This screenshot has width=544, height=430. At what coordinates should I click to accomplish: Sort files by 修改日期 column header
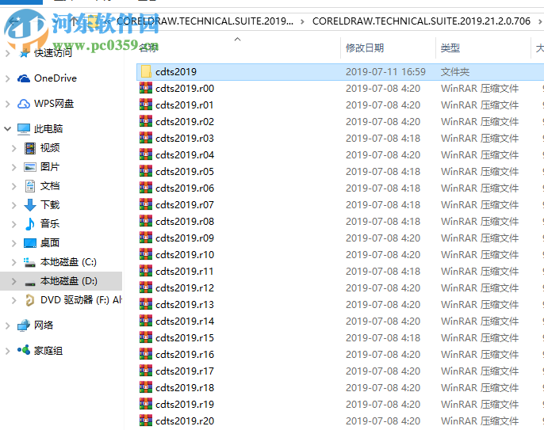tap(365, 48)
